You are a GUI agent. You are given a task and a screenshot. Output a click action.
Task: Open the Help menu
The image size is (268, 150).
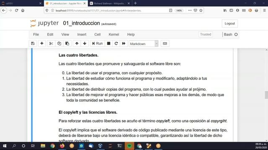[131, 35]
